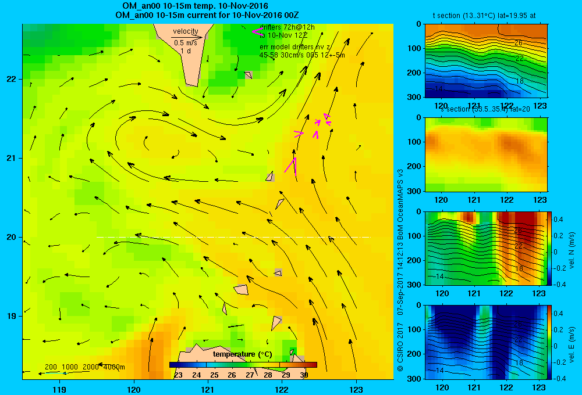Click the '45 58 30cm/s 005 12+-5m' line
Viewport: 582px width, 395px height.
coord(302,55)
